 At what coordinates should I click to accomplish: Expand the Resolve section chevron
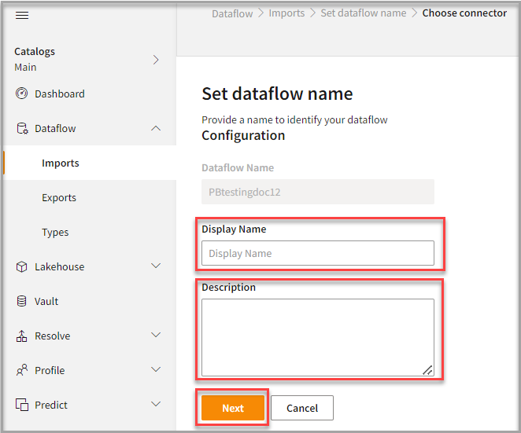coord(156,336)
